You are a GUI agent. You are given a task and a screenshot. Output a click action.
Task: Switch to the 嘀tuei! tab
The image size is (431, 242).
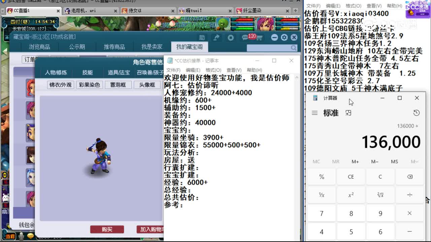click(x=205, y=11)
